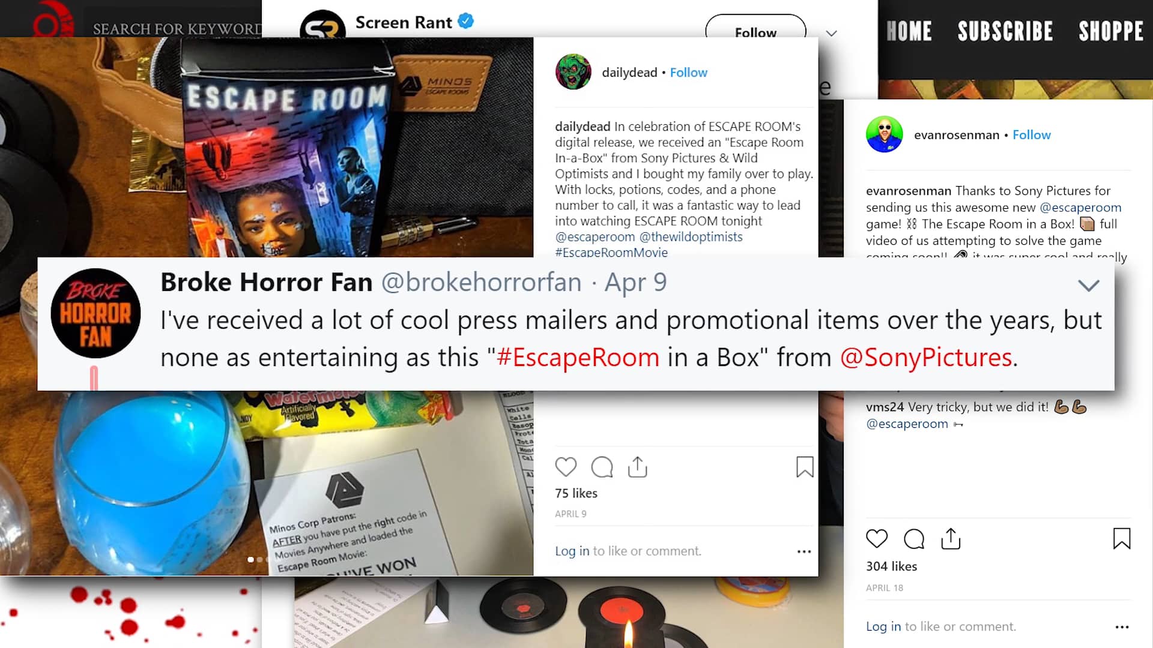Share the evanrosenman post
1153x648 pixels.
pos(951,539)
